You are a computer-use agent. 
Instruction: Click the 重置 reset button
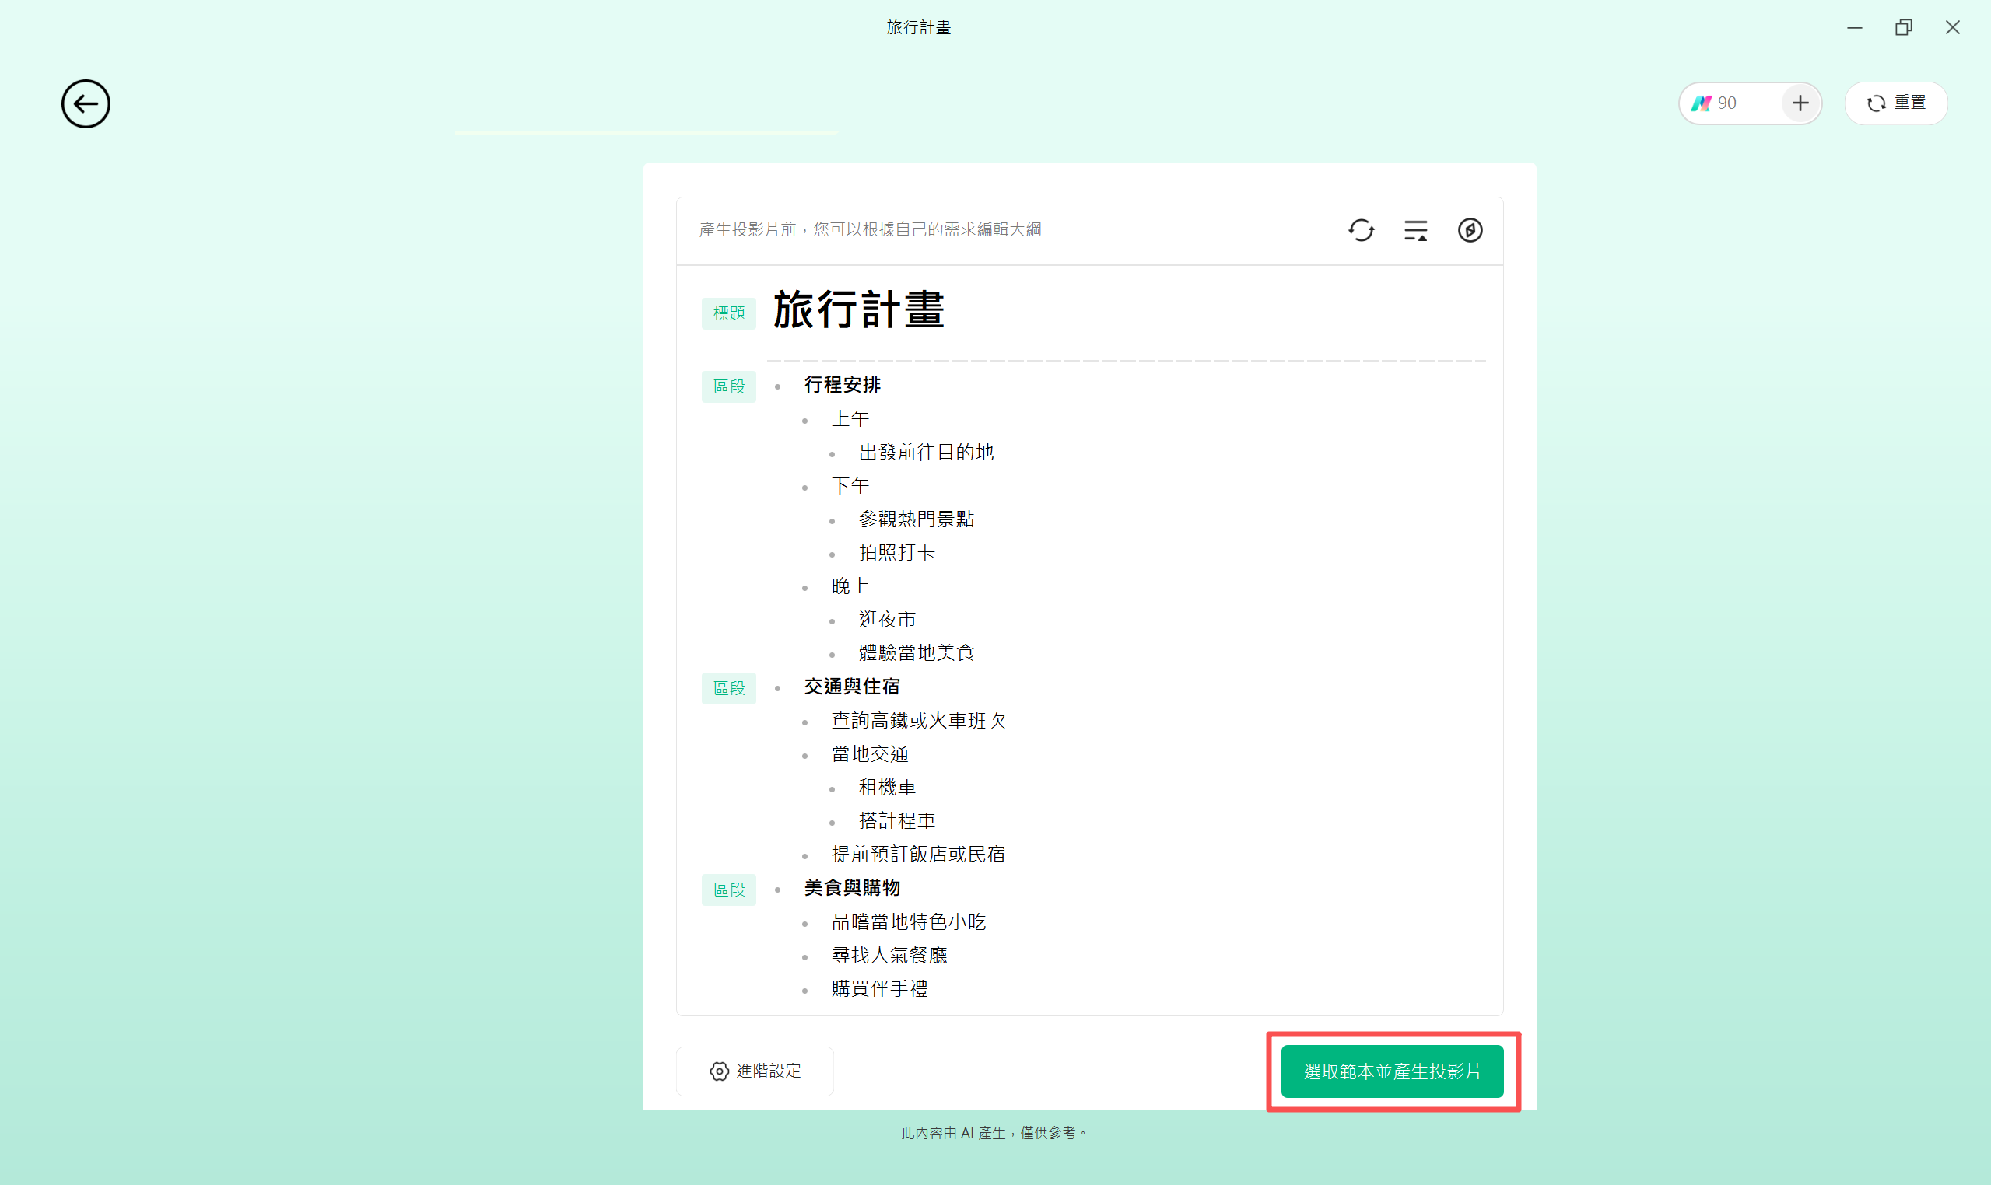[1897, 103]
